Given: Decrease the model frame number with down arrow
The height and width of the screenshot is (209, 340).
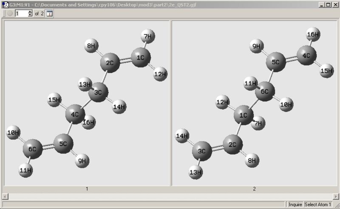Looking at the screenshot, I should [x=30, y=15].
